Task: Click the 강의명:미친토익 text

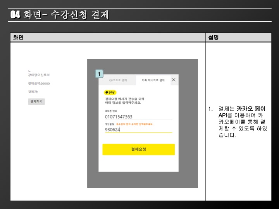Action: 39,75
